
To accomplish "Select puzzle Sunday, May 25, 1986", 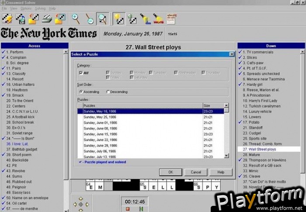I will pyautogui.click(x=150, y=117).
